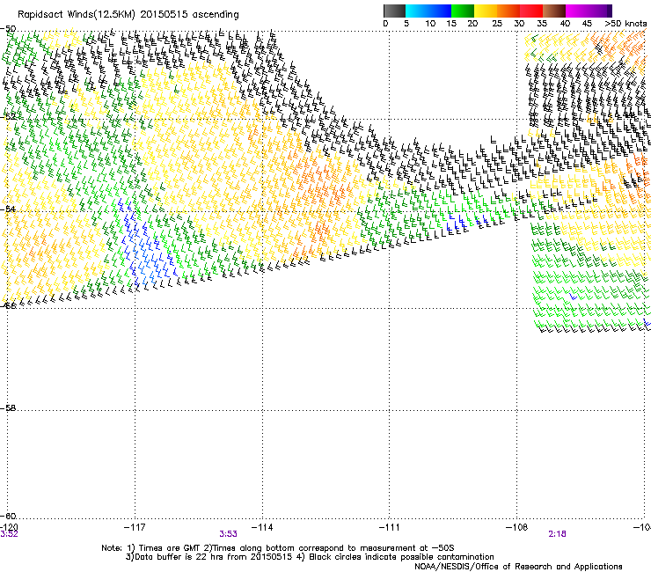Click the '-58' latitude axis label
The height and width of the screenshot is (572, 651).
8,408
